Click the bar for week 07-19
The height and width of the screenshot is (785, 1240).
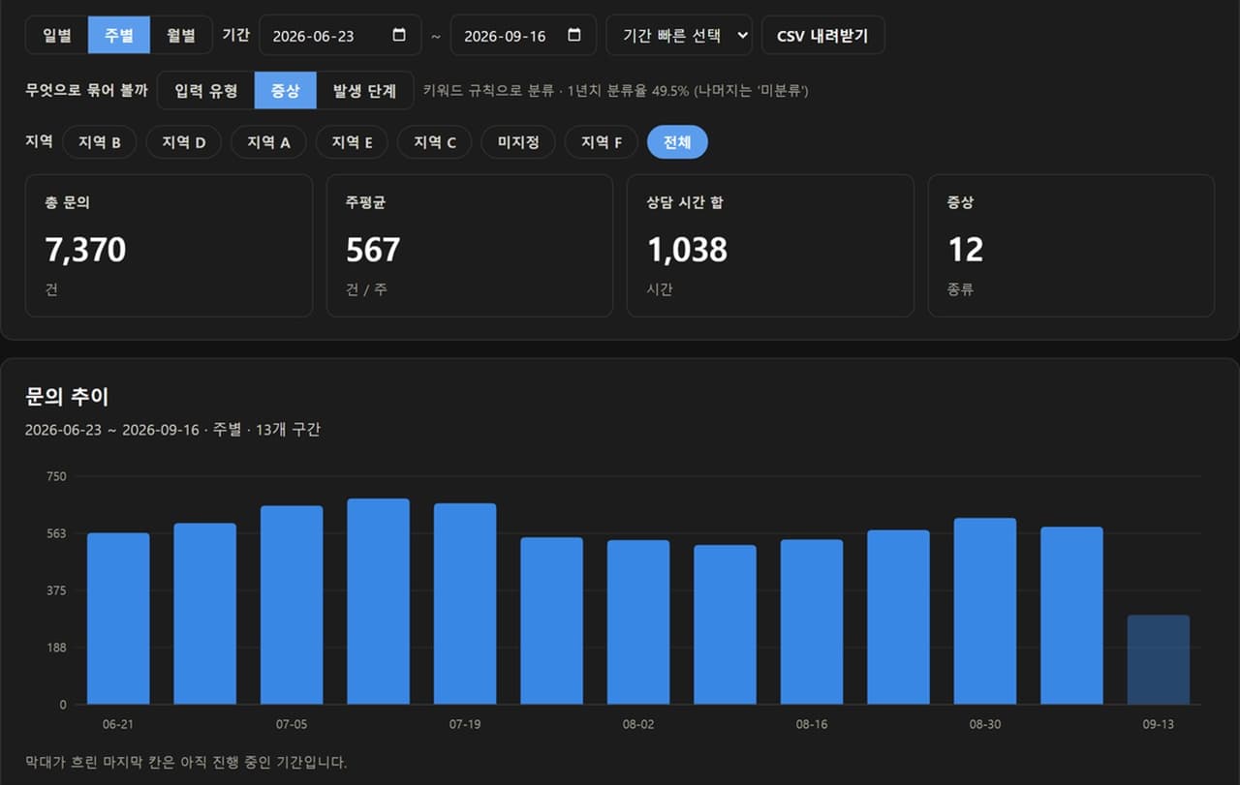coord(465,604)
